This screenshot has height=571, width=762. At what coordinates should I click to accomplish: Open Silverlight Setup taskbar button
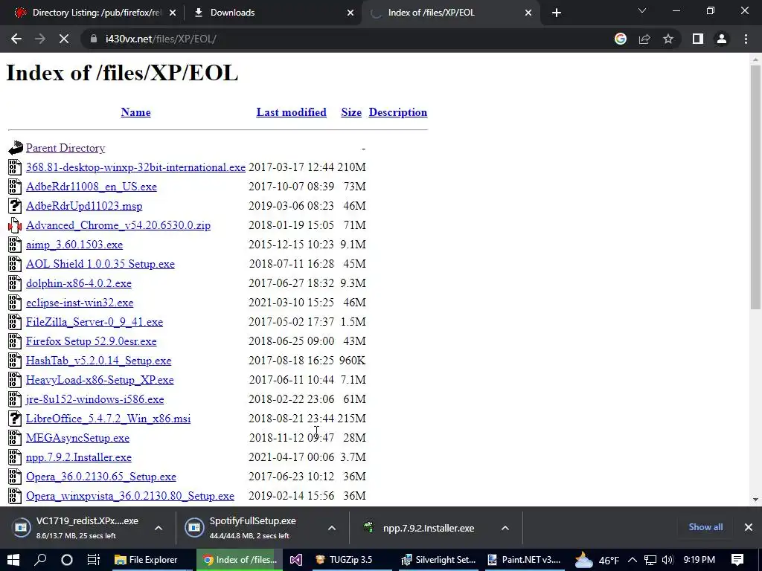pyautogui.click(x=438, y=560)
